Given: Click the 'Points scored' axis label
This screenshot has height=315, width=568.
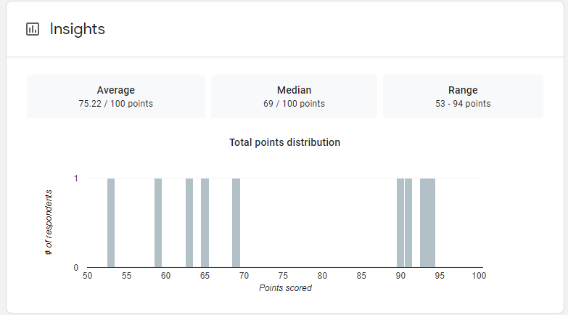Looking at the screenshot, I should tap(285, 288).
